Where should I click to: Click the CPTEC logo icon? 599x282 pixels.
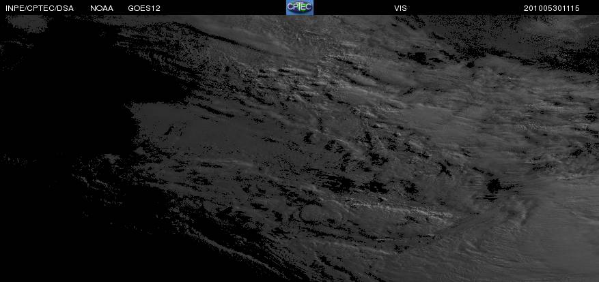pos(299,7)
